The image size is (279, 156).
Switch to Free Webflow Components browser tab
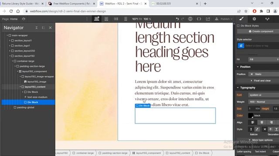71,3
